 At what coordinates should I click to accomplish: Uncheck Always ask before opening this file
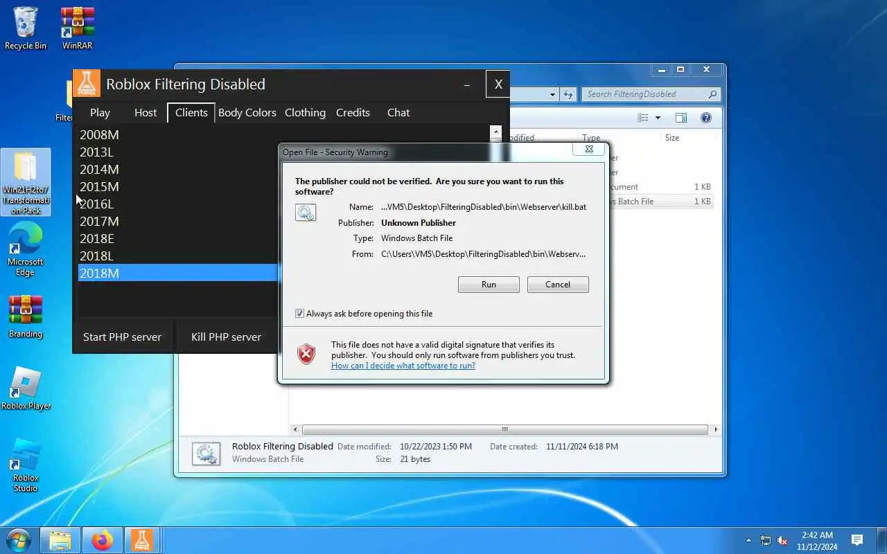pos(299,314)
